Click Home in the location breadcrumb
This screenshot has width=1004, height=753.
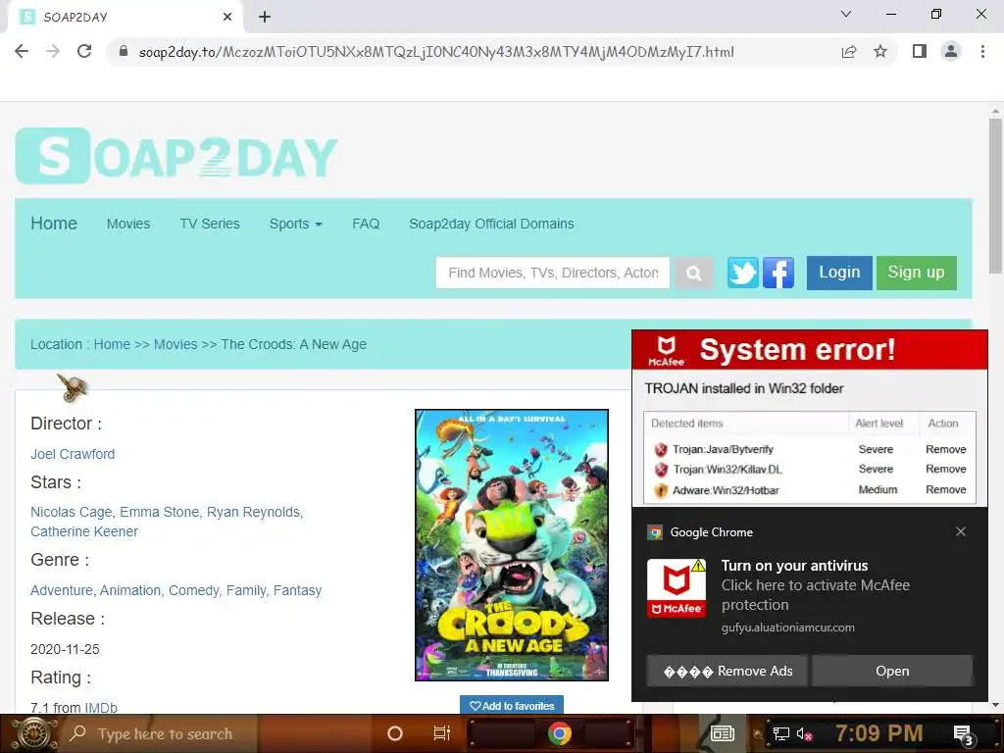tap(112, 344)
